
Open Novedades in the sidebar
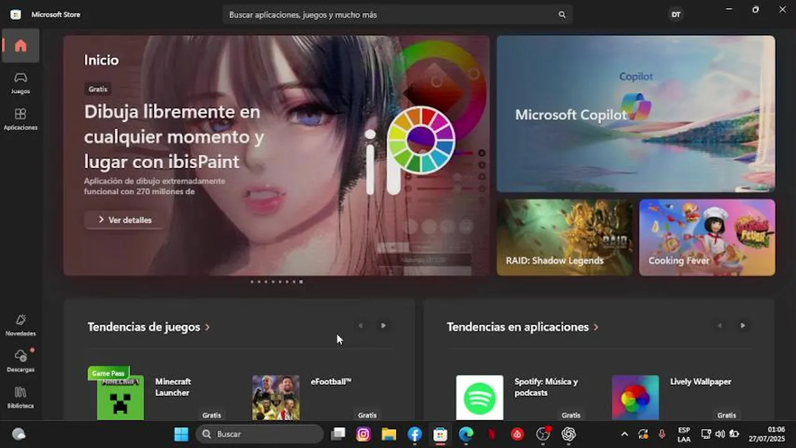tap(21, 325)
